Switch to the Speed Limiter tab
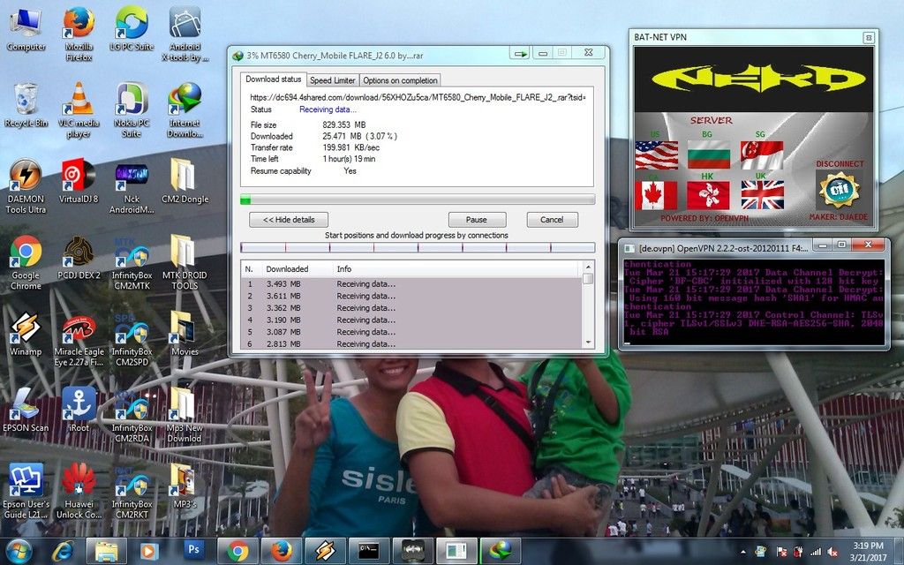The image size is (904, 565). coord(332,80)
